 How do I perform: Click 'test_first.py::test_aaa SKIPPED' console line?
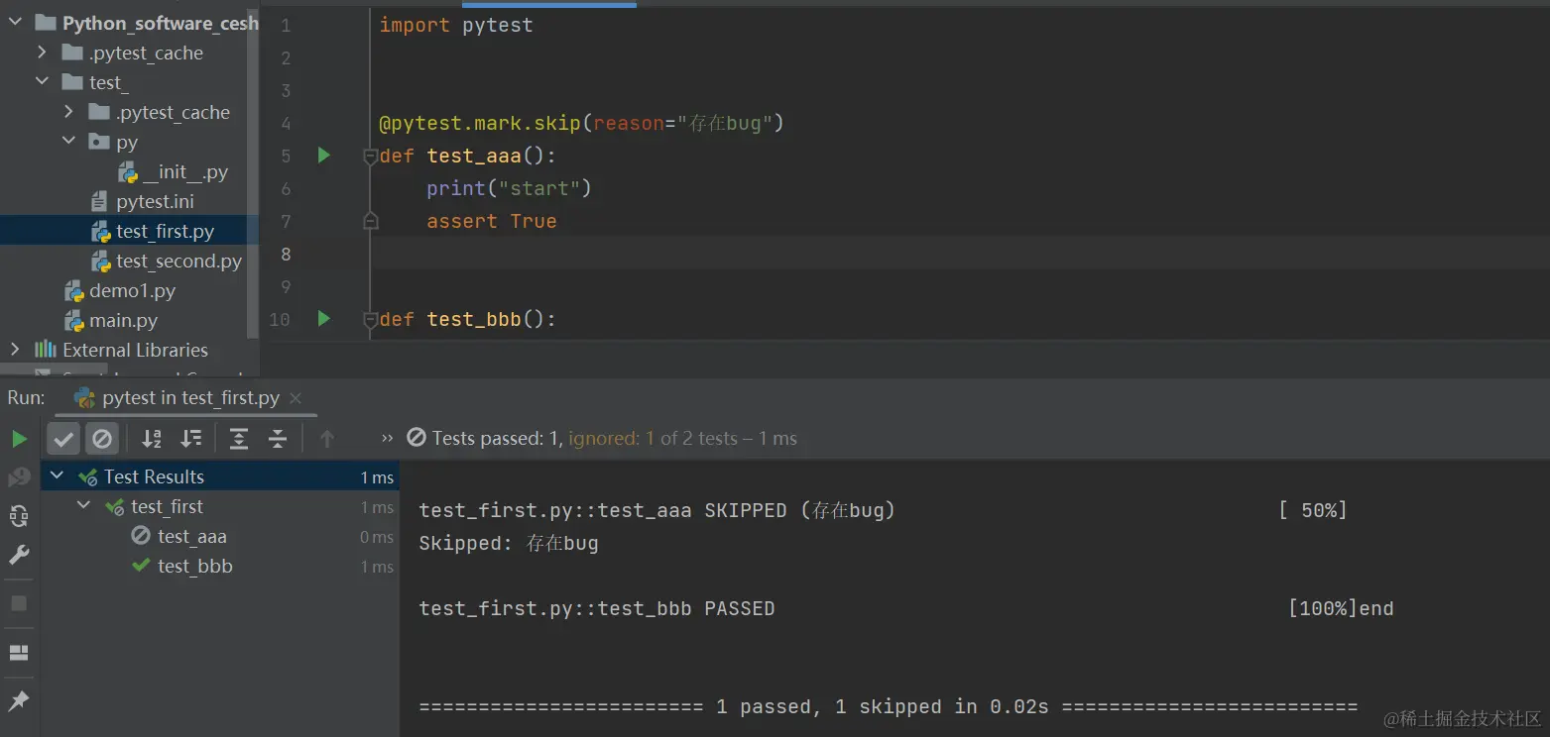click(656, 511)
